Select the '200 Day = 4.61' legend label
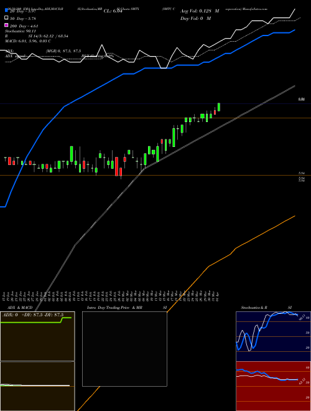This screenshot has width=311, height=411. click(x=24, y=26)
